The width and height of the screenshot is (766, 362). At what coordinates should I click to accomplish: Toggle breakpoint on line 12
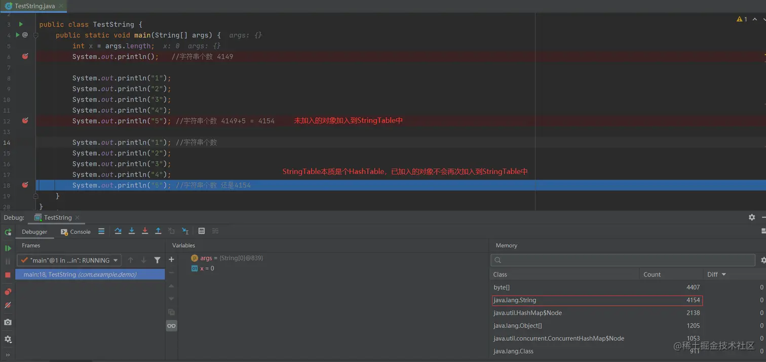click(25, 120)
